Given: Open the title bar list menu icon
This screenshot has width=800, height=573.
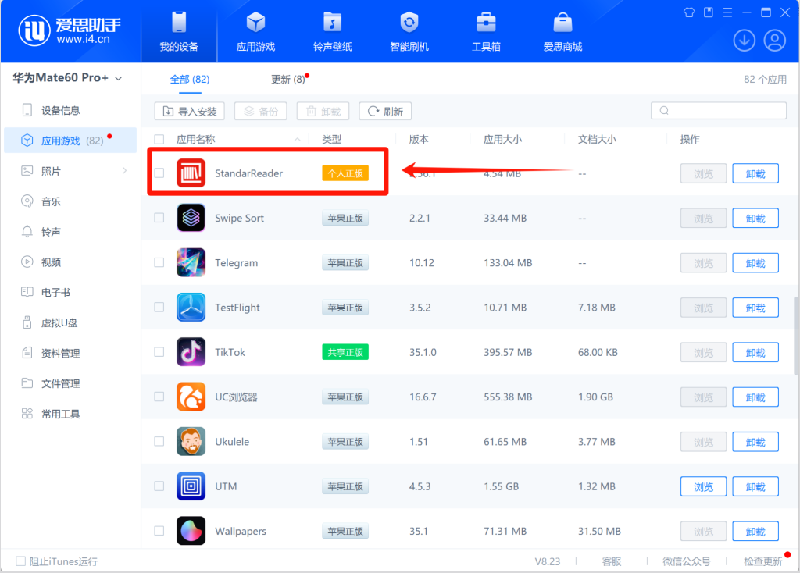Looking at the screenshot, I should pyautogui.click(x=727, y=12).
